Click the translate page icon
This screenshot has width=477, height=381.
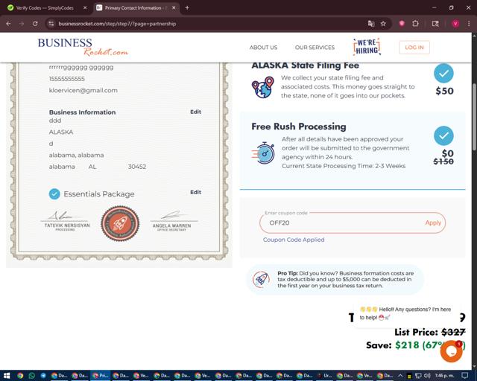click(371, 24)
